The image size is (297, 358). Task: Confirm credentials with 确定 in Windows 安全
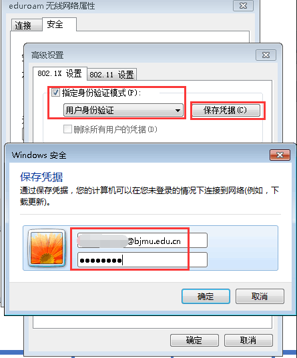[x=206, y=297]
